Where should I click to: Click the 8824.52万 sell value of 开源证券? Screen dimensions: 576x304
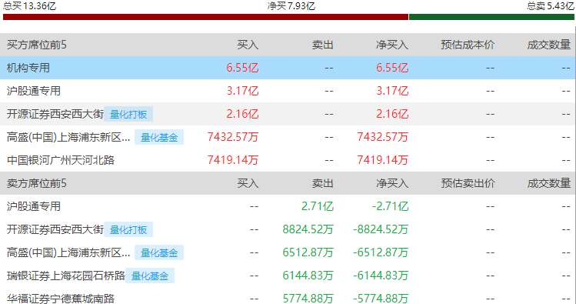tap(308, 229)
